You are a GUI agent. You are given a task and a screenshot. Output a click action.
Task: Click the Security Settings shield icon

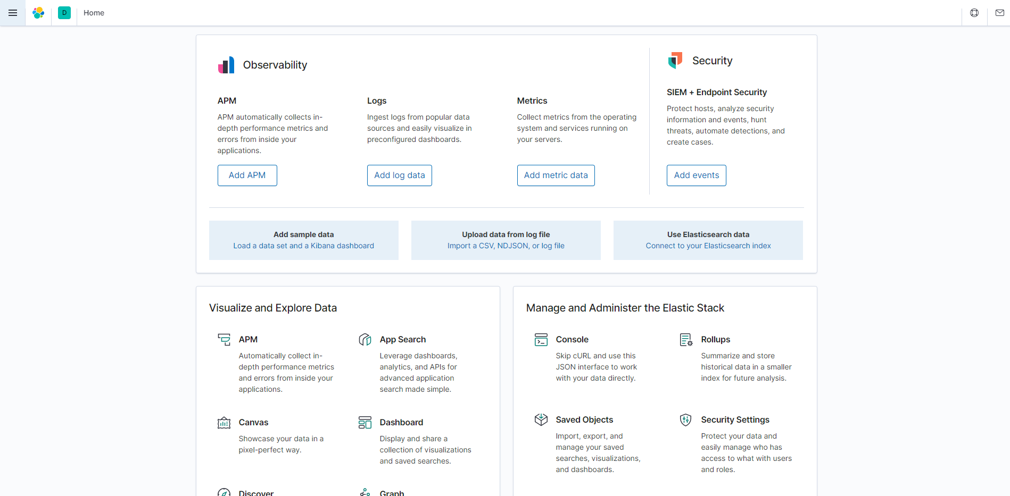[686, 420]
